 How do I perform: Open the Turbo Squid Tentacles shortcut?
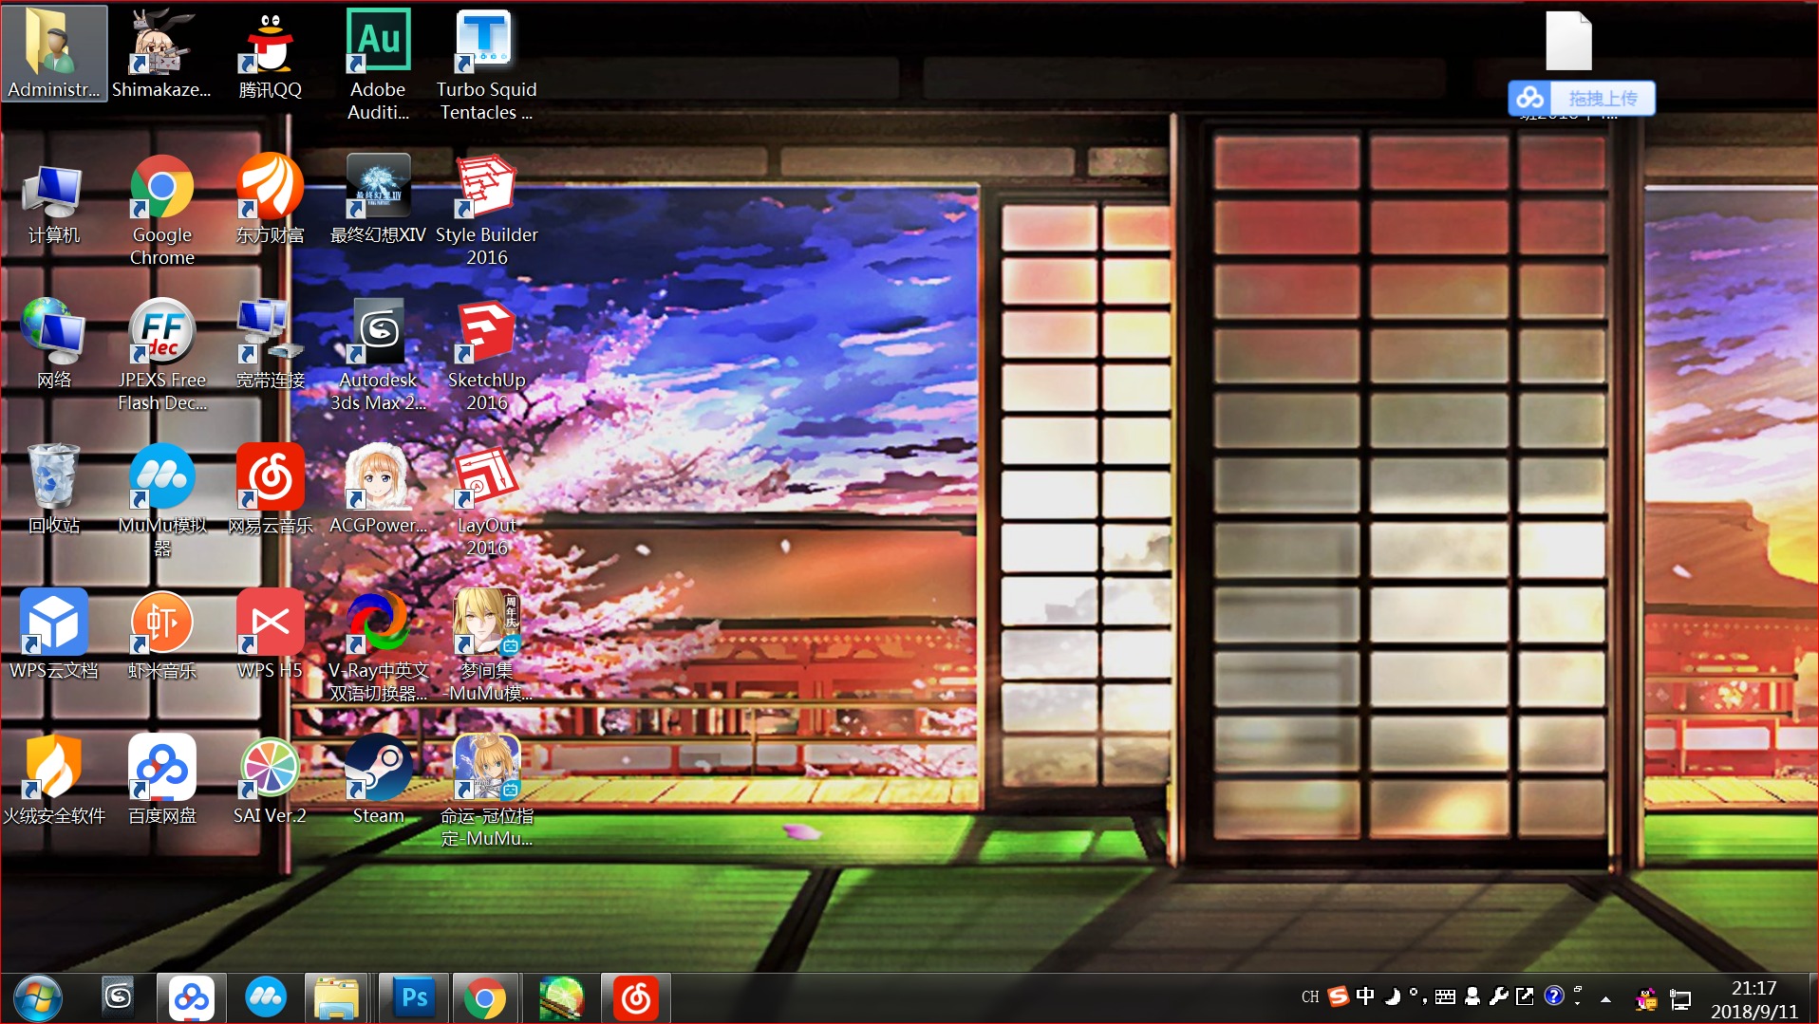[487, 65]
